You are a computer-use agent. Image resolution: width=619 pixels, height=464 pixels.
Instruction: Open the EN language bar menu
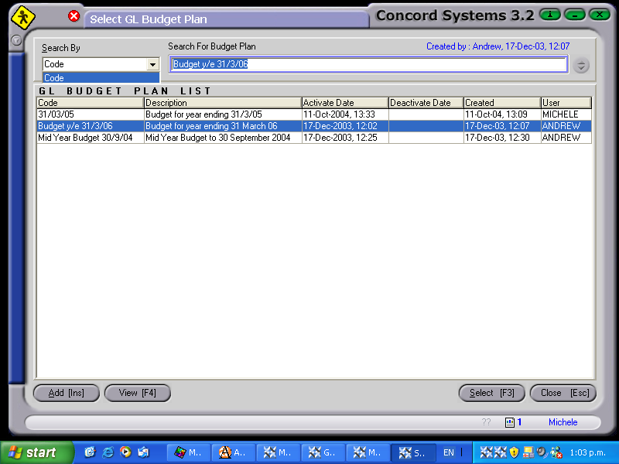pos(450,452)
